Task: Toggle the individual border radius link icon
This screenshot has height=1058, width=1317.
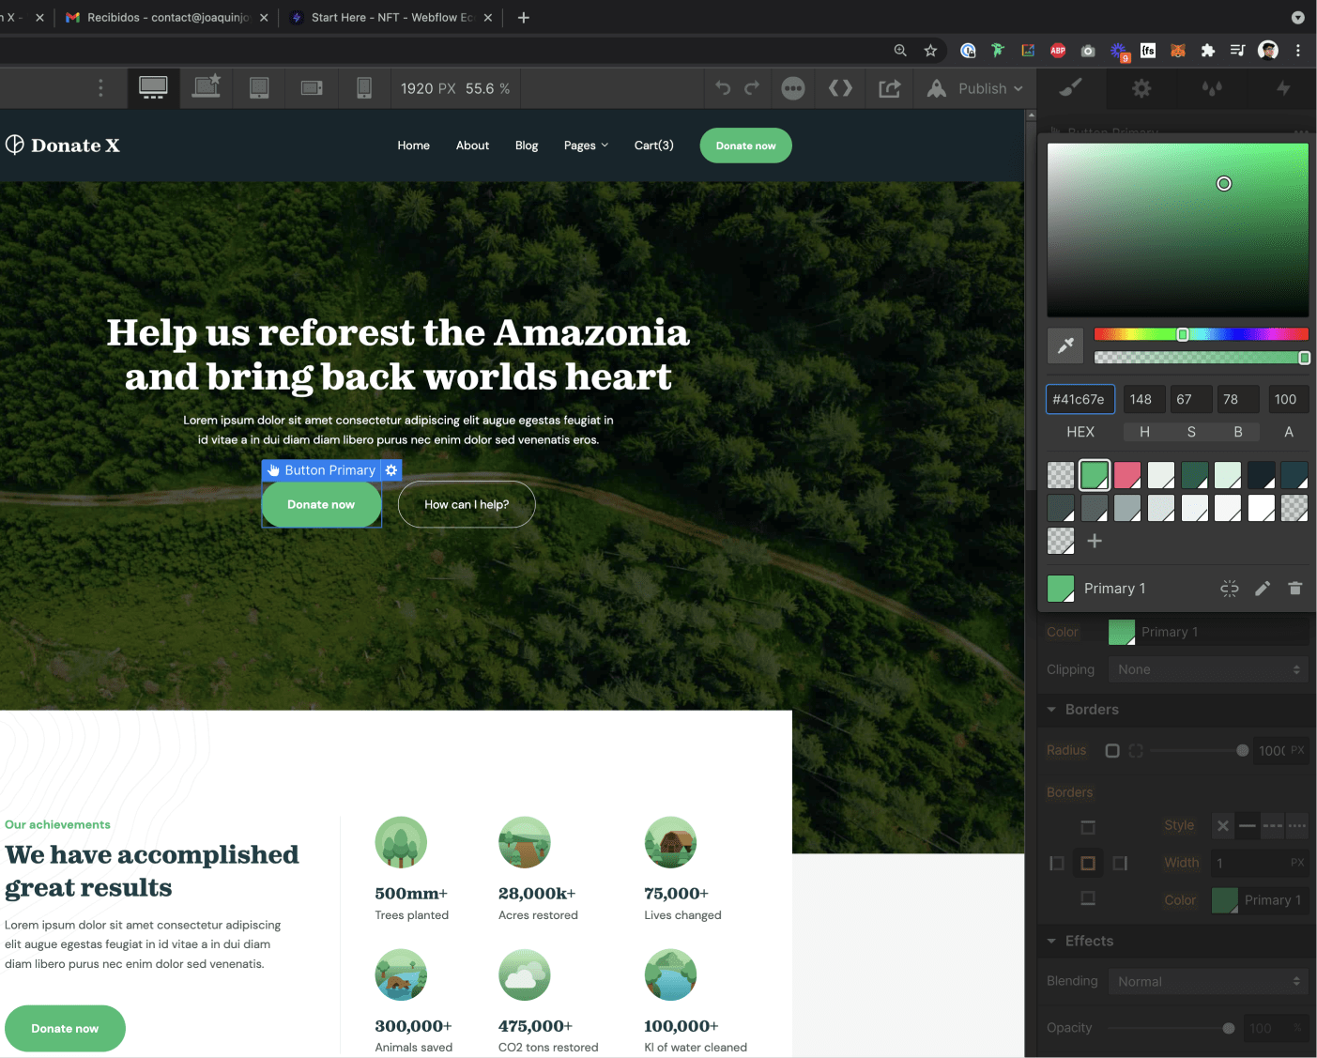Action: pos(1136,750)
